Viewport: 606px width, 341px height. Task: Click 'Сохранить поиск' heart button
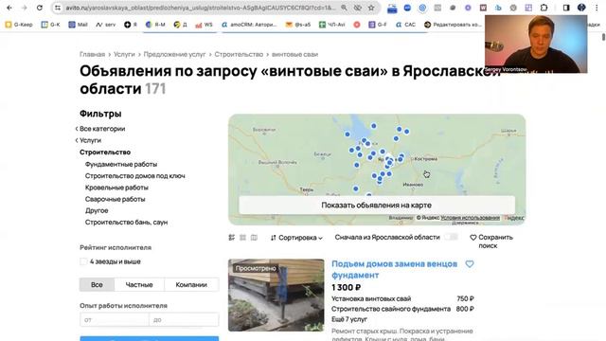491,242
